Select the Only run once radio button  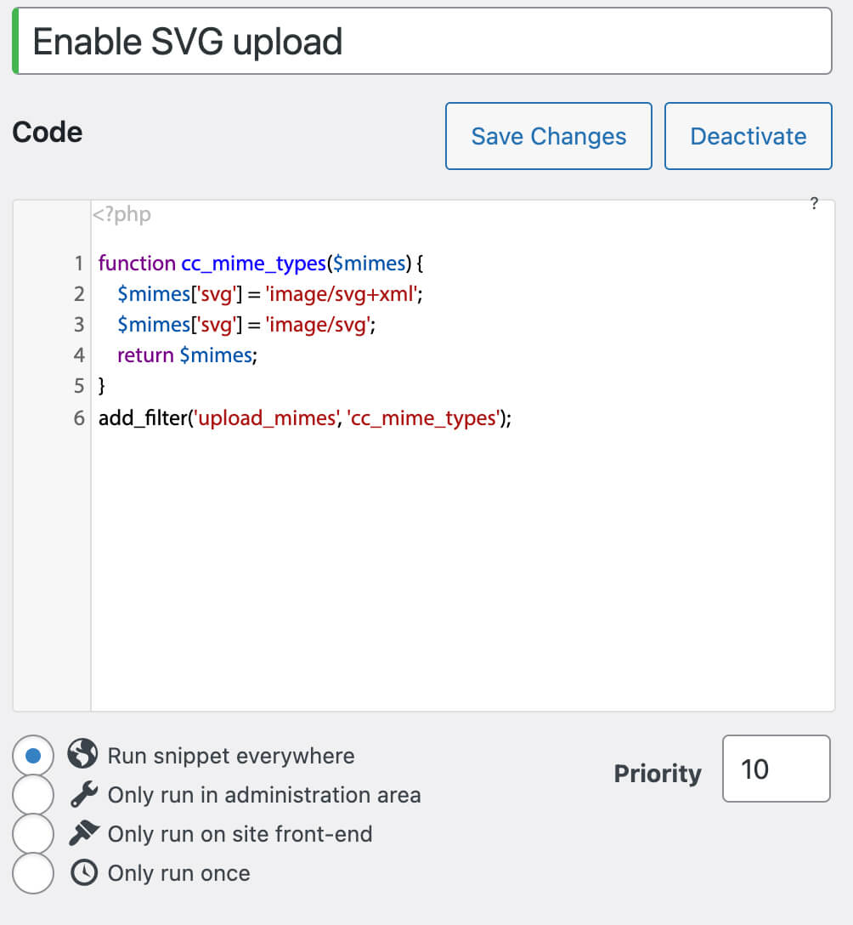click(33, 873)
